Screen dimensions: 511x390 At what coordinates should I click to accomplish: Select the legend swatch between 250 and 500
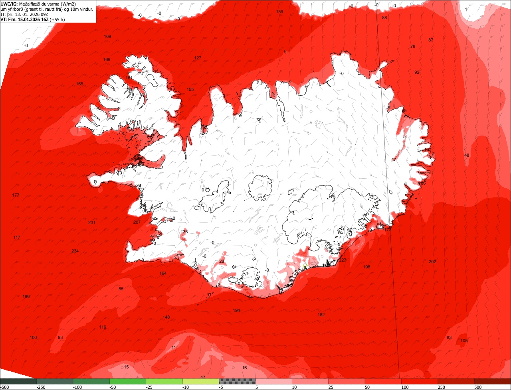click(456, 381)
